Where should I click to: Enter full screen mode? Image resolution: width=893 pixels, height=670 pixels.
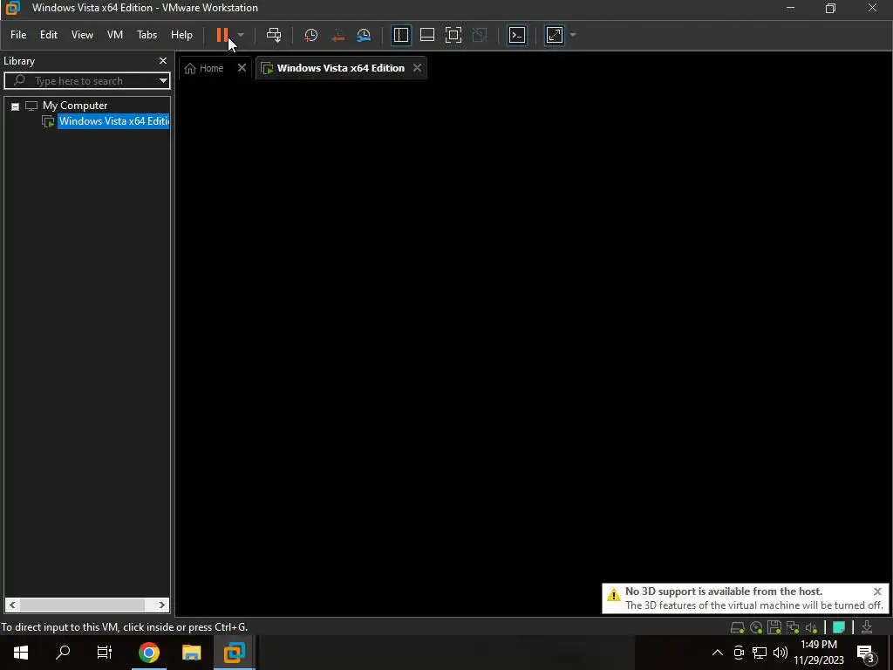(x=453, y=35)
